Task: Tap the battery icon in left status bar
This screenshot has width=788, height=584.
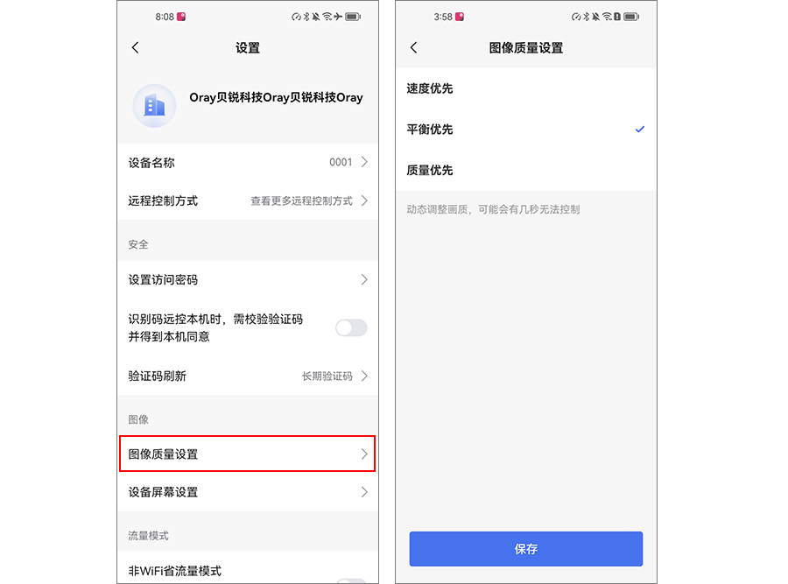Action: [x=353, y=17]
